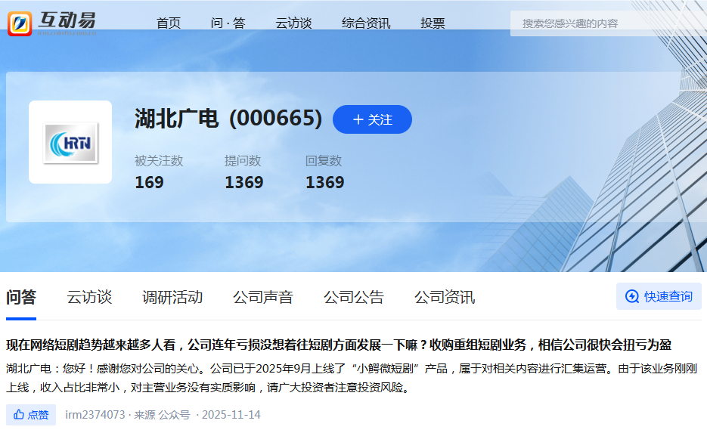Like the answer with 点赞 button
The height and width of the screenshot is (433, 707).
(x=31, y=415)
